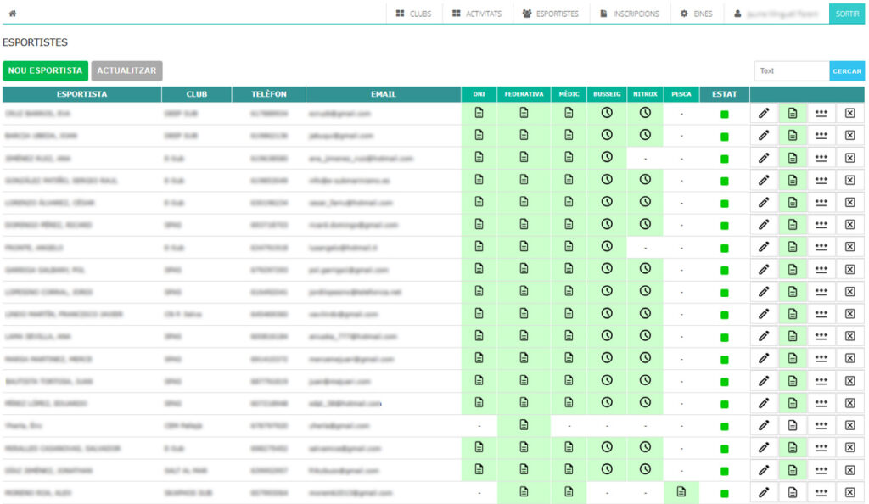Open the Inscripcions section
The width and height of the screenshot is (869, 504).
point(630,14)
